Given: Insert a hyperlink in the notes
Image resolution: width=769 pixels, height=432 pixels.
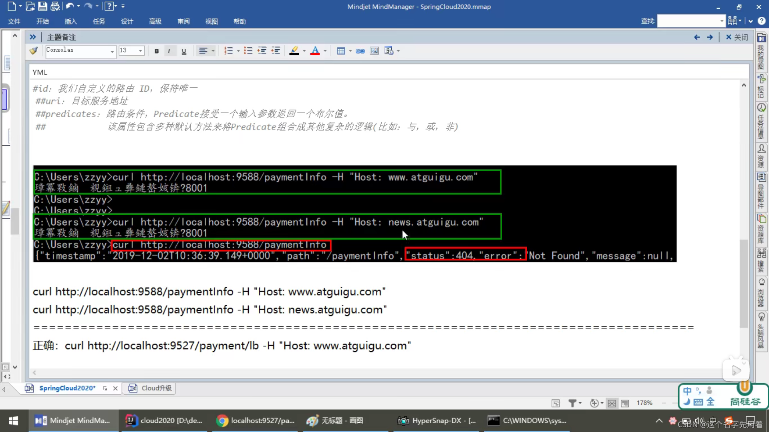Looking at the screenshot, I should pos(360,51).
